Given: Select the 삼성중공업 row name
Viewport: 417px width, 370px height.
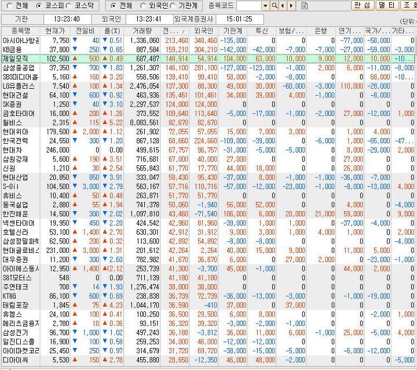Looking at the screenshot, I should pyautogui.click(x=19, y=68).
